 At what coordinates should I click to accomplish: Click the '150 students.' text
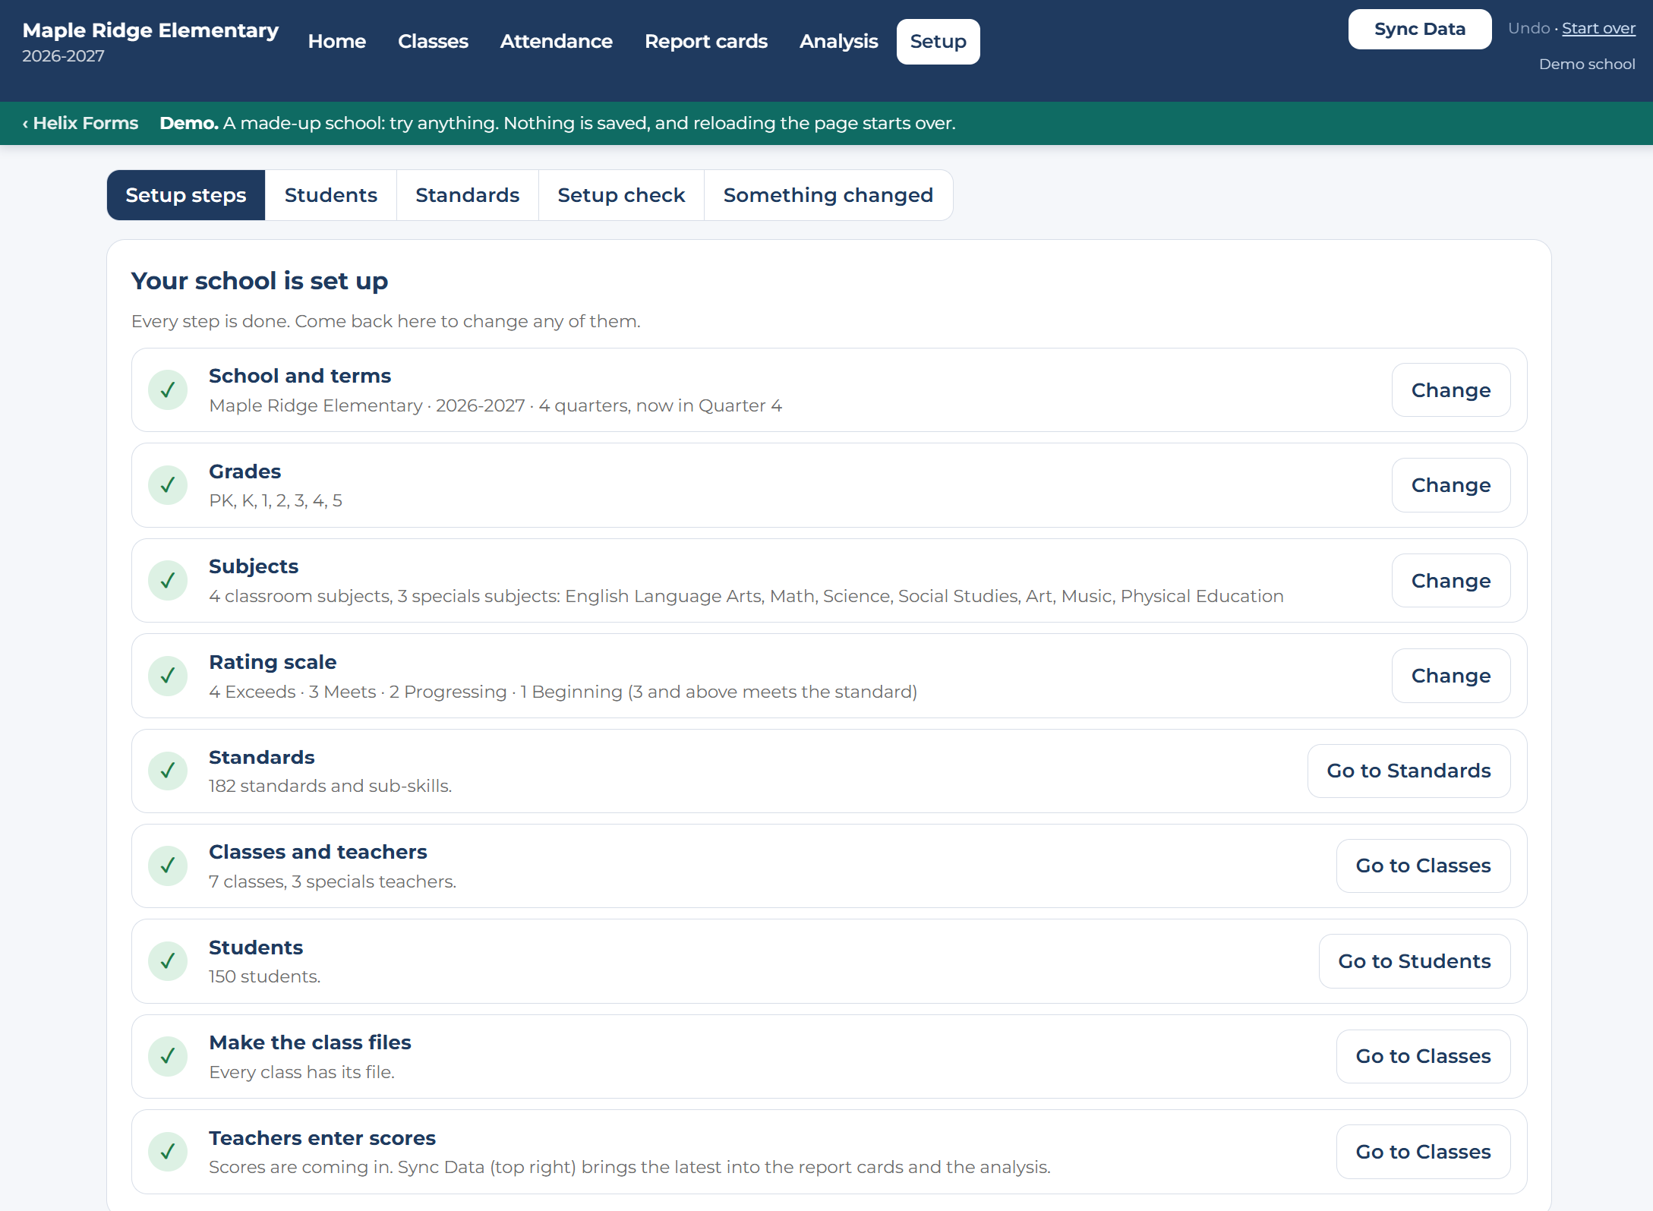point(264,976)
